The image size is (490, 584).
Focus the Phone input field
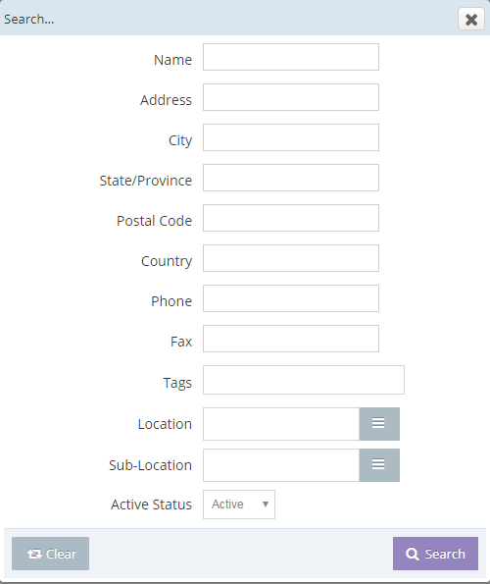click(291, 298)
